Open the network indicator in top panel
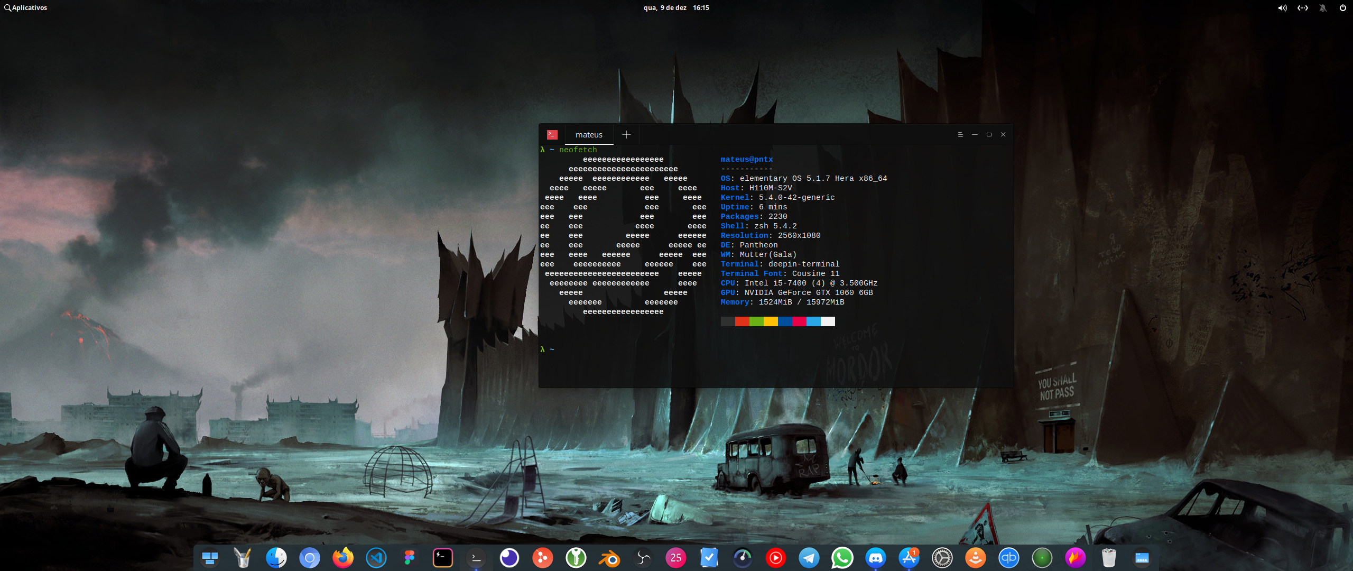The image size is (1353, 571). [x=1303, y=8]
